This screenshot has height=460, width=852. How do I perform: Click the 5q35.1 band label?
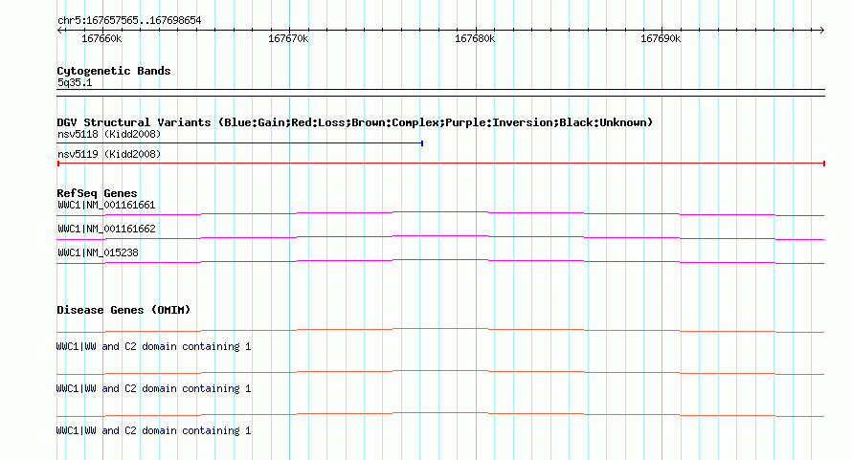click(75, 82)
